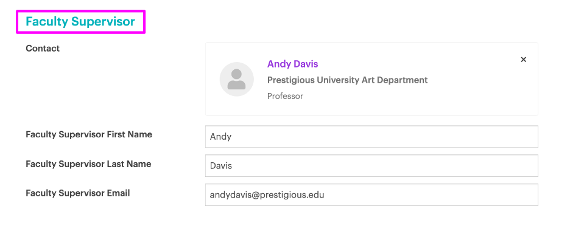Click the person silhouette inside avatar circle

pos(237,79)
